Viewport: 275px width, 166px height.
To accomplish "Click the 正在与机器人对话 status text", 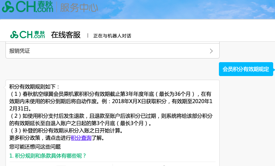I will point(112,36).
